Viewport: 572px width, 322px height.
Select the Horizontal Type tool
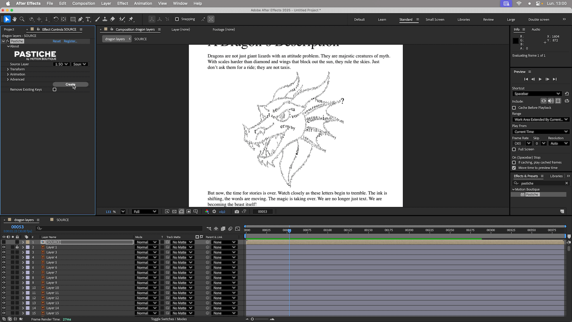[88, 19]
